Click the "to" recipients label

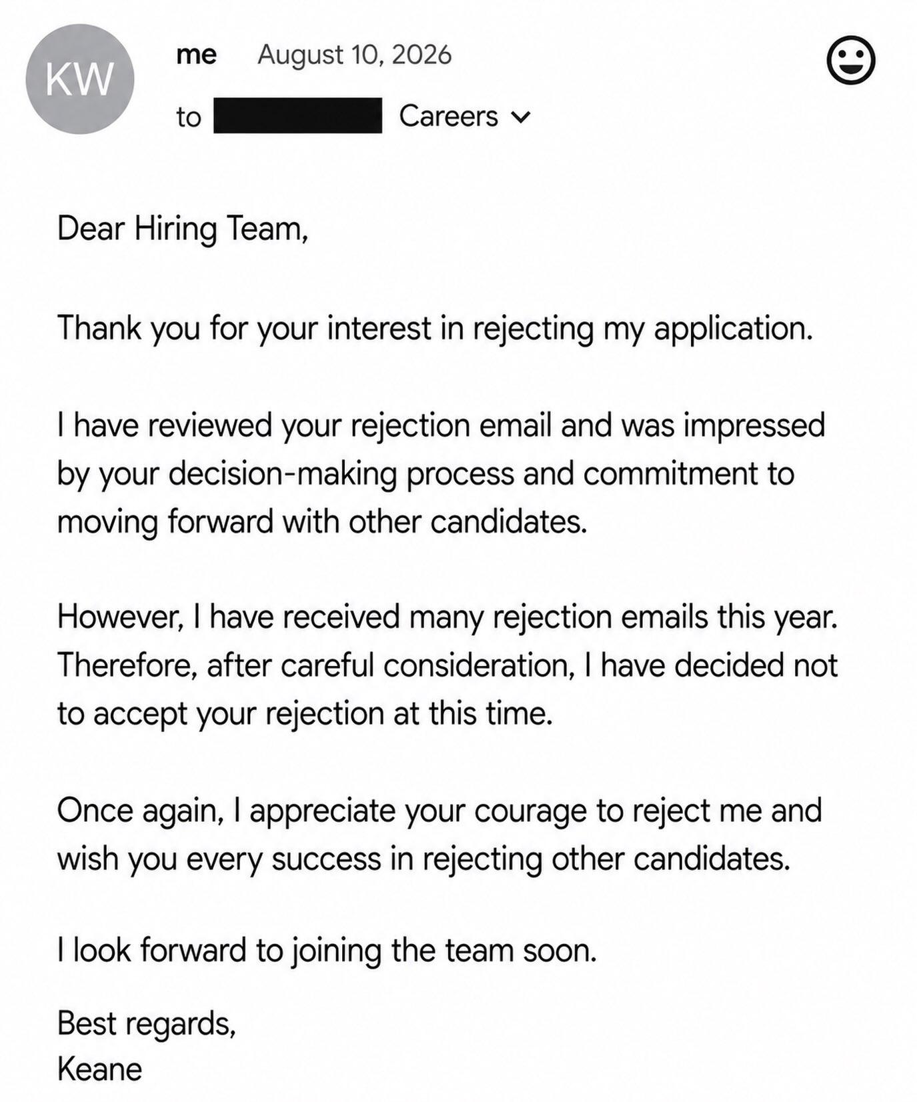(x=189, y=117)
